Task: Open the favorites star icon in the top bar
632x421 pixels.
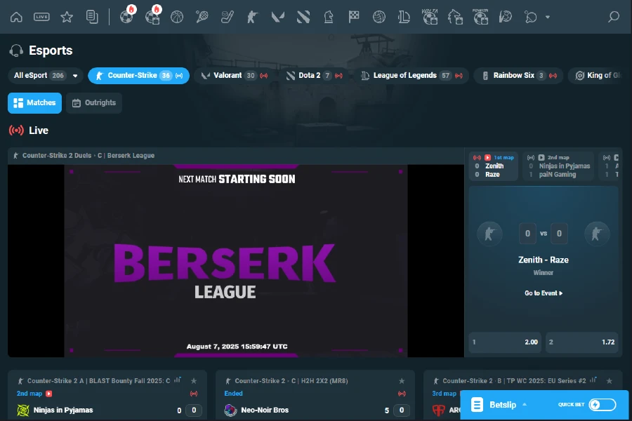Action: pos(67,15)
